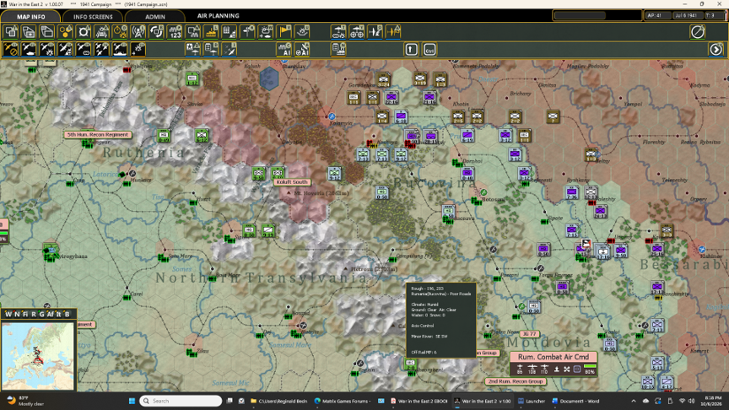Viewport: 729px width, 410px height.
Task: Toggle the G letter above minimap
Action: click(41, 314)
